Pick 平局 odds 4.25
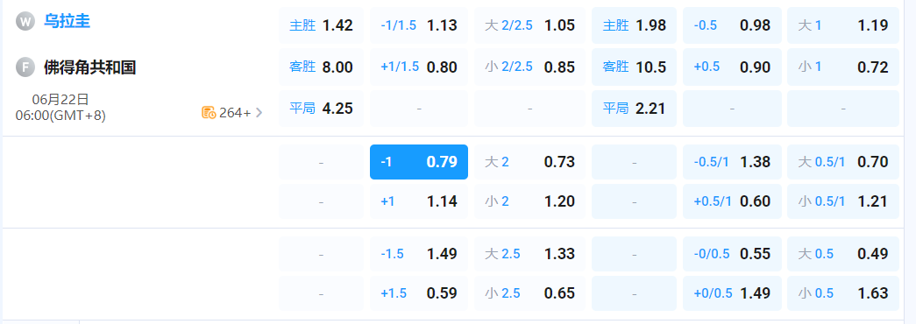The width and height of the screenshot is (916, 324). point(321,109)
